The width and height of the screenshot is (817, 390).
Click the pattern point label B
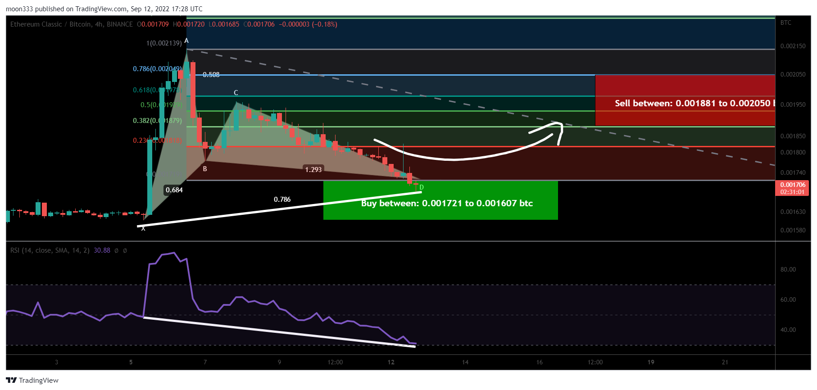tap(205, 169)
